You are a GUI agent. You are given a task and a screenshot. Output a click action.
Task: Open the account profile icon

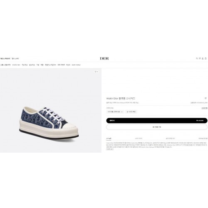203,58
